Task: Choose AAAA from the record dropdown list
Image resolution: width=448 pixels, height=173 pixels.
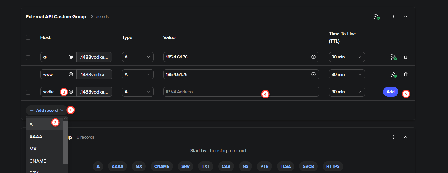Action: (x=36, y=137)
